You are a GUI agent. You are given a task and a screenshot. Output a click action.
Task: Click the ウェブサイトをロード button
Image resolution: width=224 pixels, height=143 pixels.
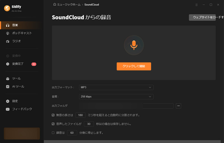(202, 17)
